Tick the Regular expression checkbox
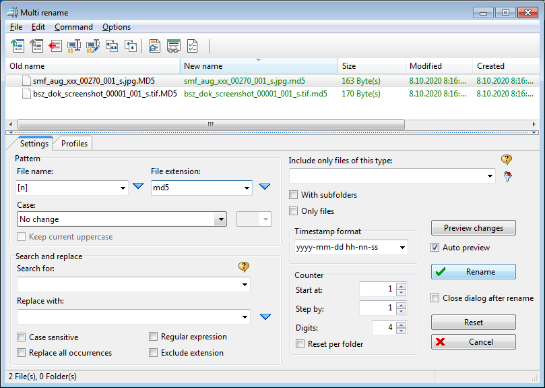545x388 pixels. [x=153, y=337]
